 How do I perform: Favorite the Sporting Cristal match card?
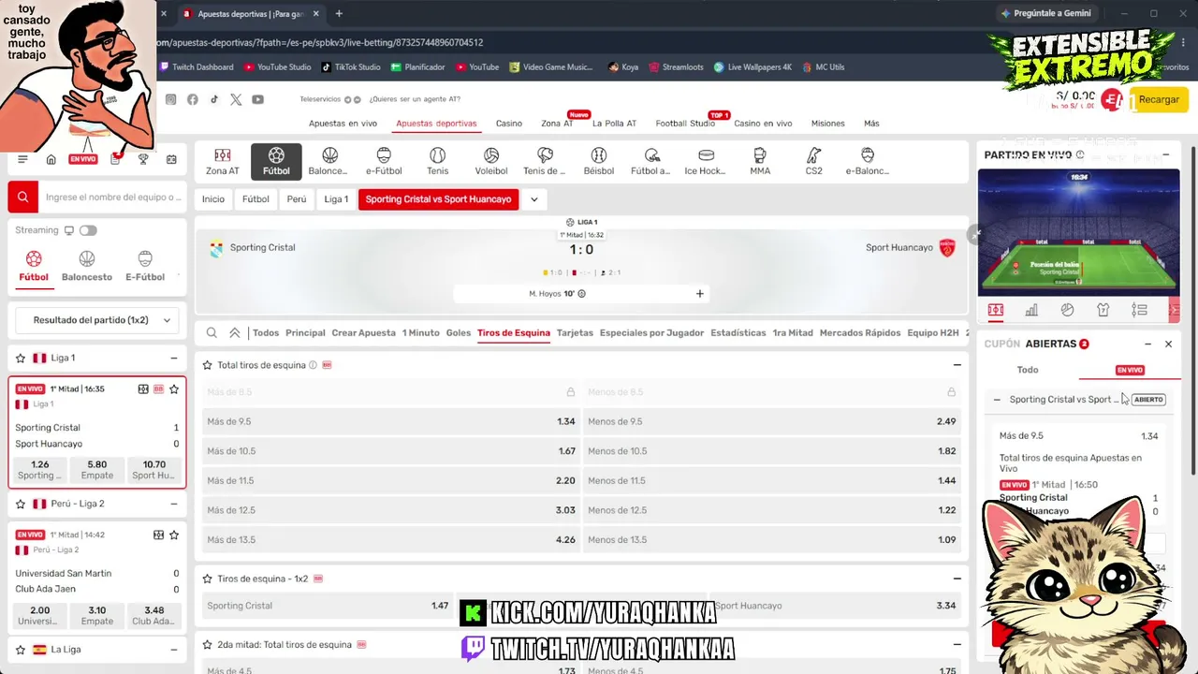point(174,389)
